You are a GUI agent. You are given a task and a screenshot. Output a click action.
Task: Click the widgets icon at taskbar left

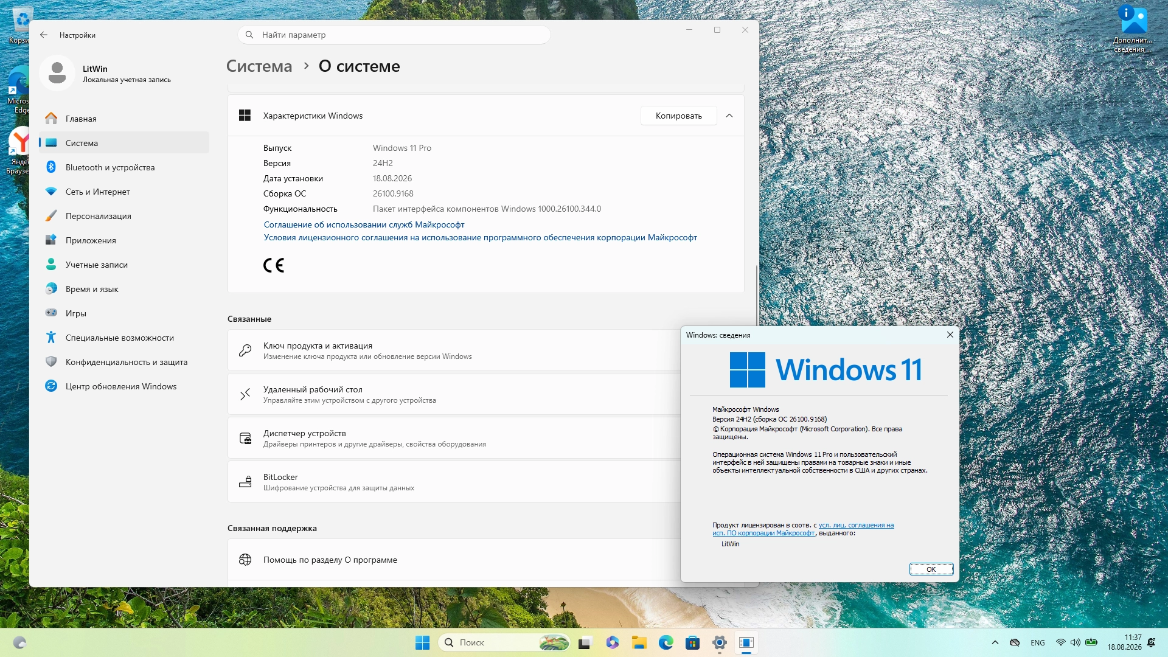(19, 642)
